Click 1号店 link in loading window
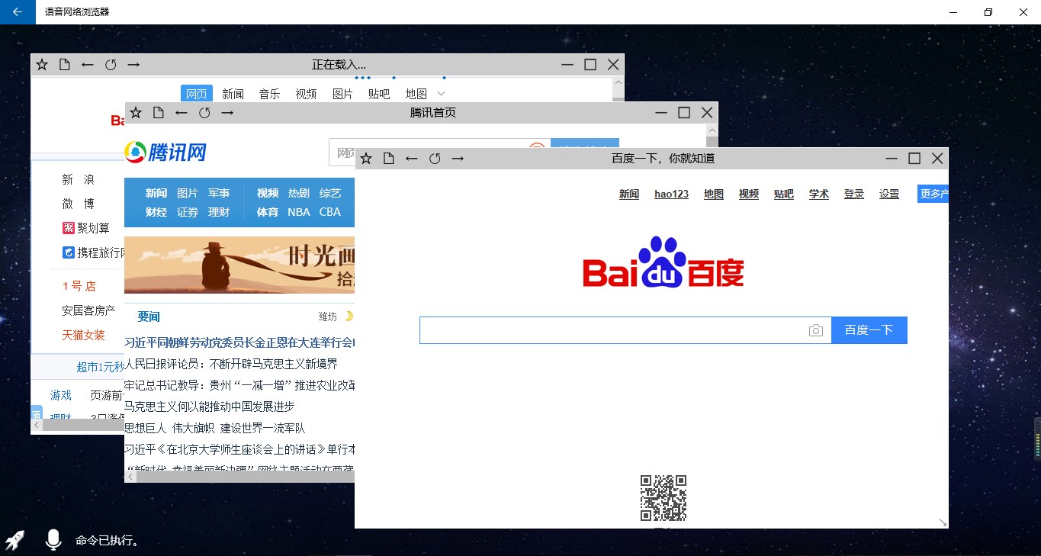 pyautogui.click(x=79, y=287)
